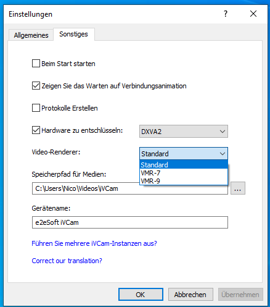Viewport: 270px width, 307px height.
Task: Collapse the Video-Renderer combo box
Action: 184,153
